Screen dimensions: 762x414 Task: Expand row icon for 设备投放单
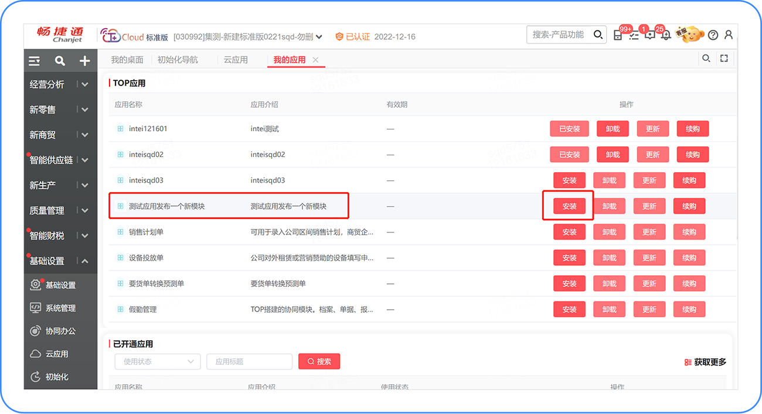120,258
